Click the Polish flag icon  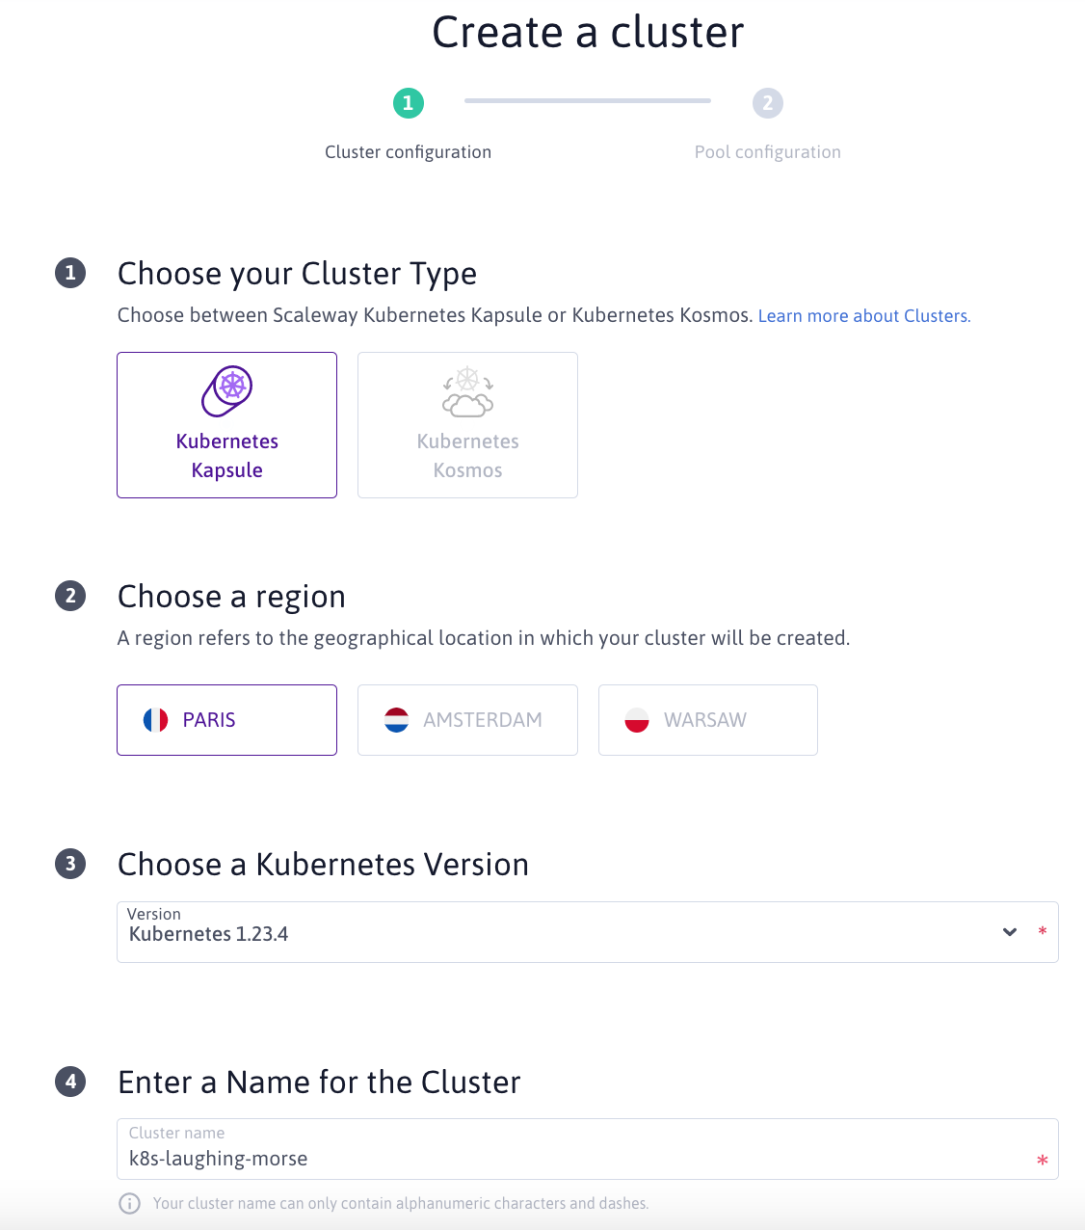click(637, 720)
